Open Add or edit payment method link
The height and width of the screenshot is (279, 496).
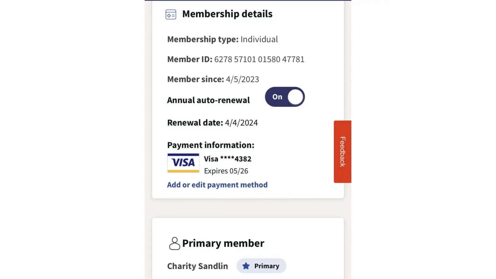click(217, 185)
